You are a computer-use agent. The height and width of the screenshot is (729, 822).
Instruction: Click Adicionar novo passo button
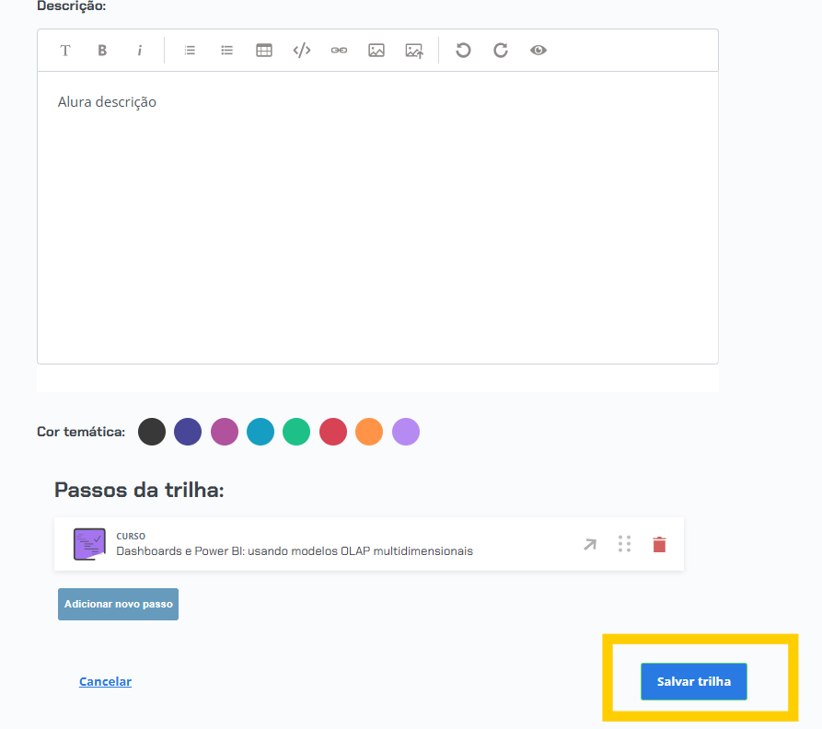click(118, 604)
